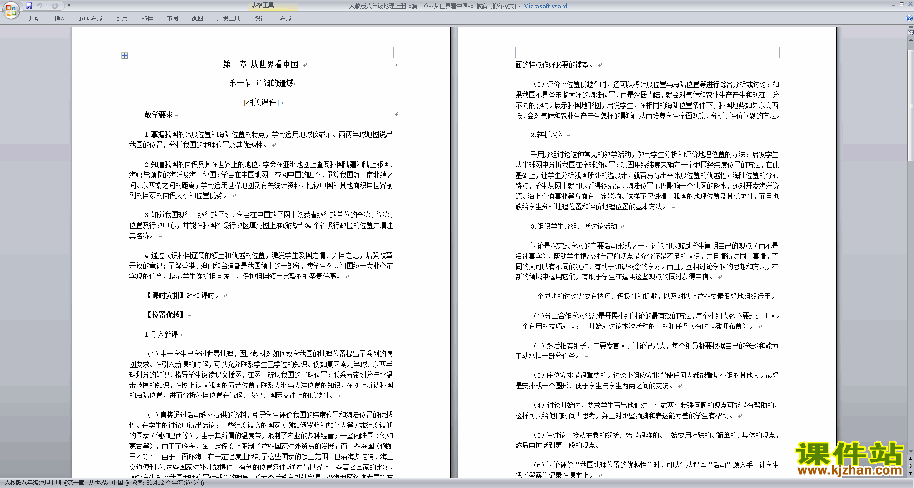Click the Undo arrow icon

(x=39, y=6)
